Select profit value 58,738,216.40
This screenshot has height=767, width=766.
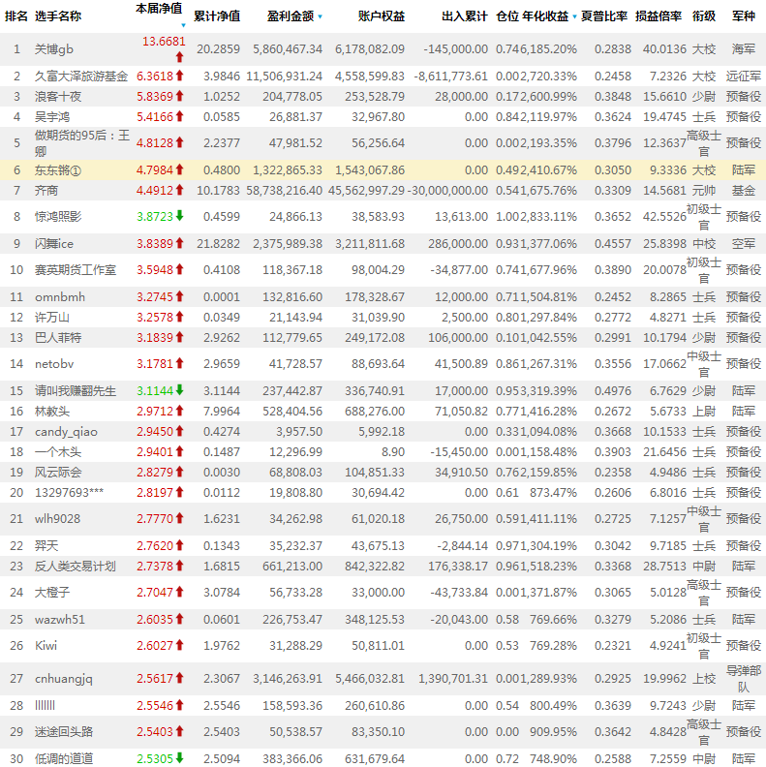[x=284, y=190]
